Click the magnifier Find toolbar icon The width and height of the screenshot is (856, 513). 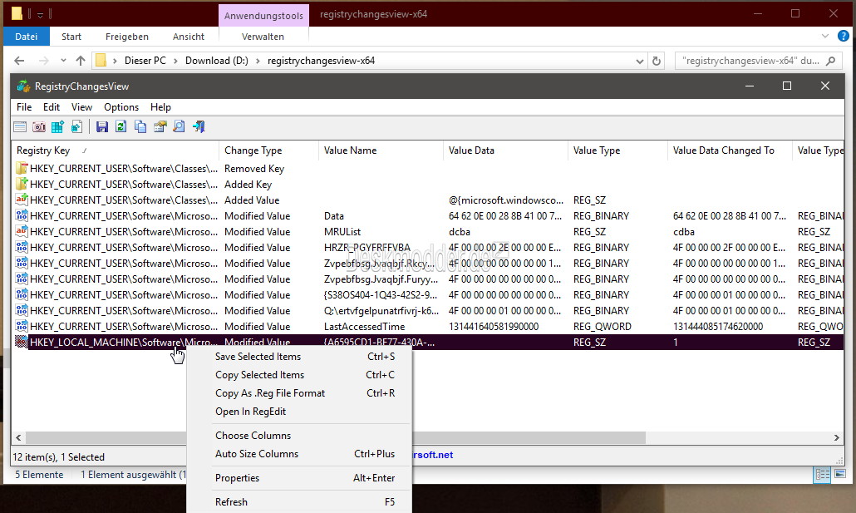pyautogui.click(x=179, y=127)
